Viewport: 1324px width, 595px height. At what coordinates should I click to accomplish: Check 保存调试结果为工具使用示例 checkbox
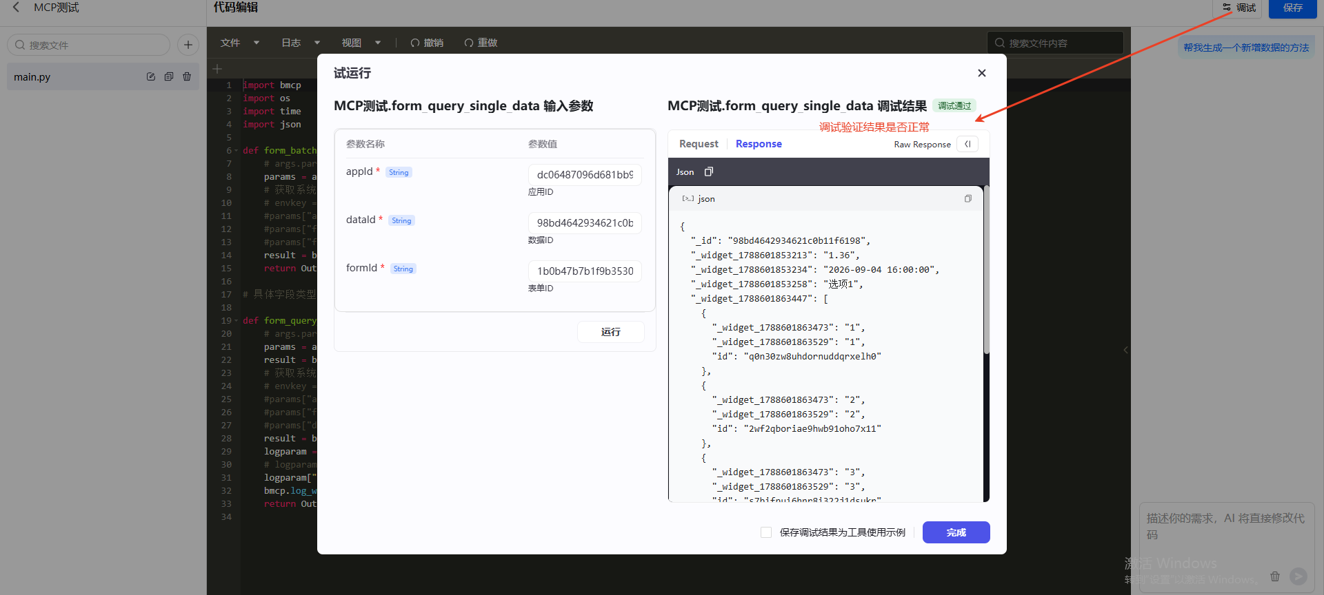766,532
